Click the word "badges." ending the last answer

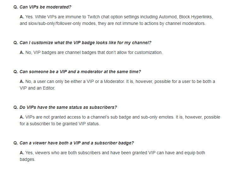27,159
